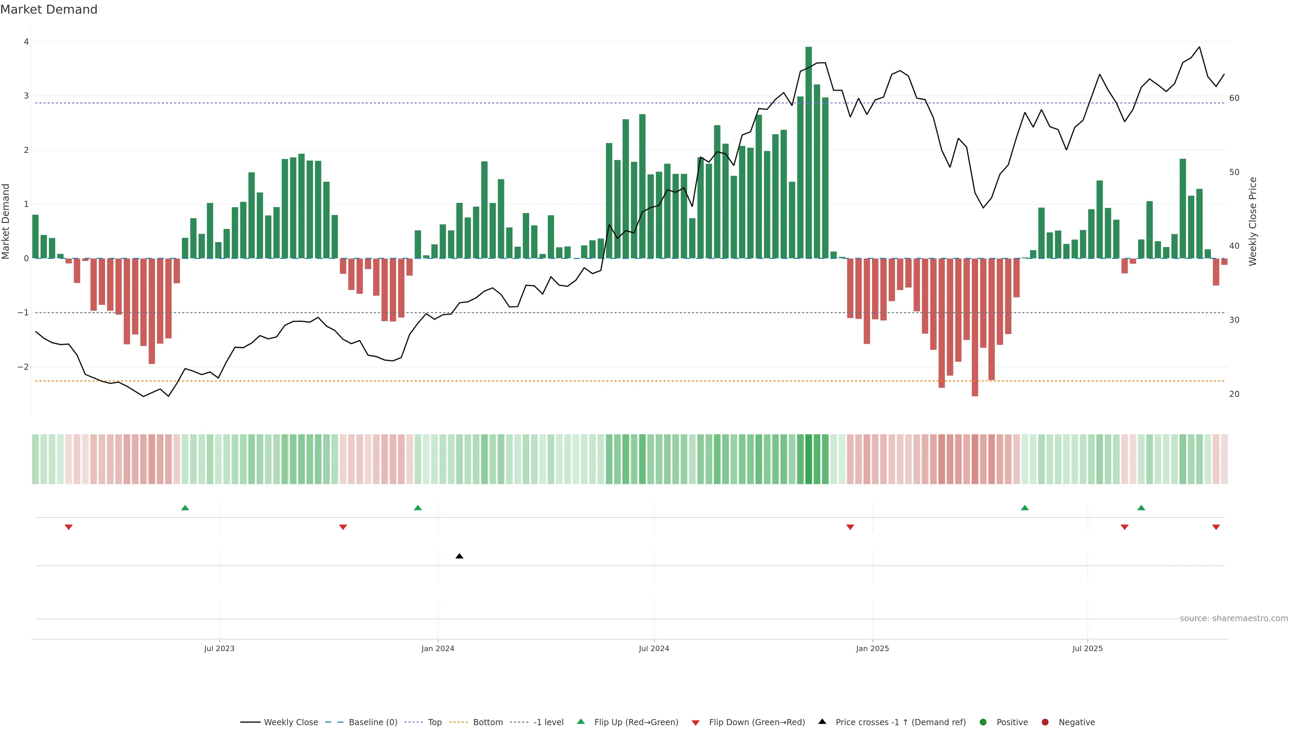Image resolution: width=1305 pixels, height=734 pixels.
Task: Click the Weekly Close Price right axis title
Action: point(1253,221)
